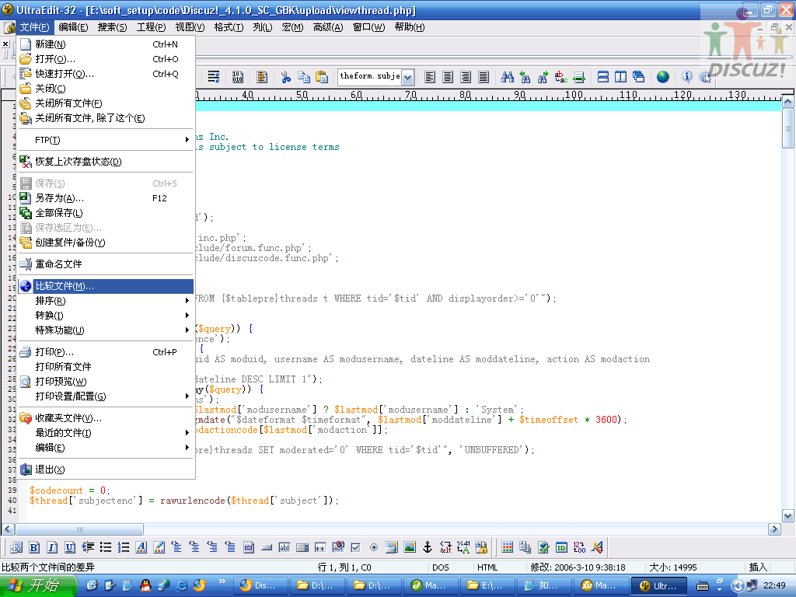This screenshot has height=597, width=796.
Task: Click the Go to line icon
Action: [578, 77]
